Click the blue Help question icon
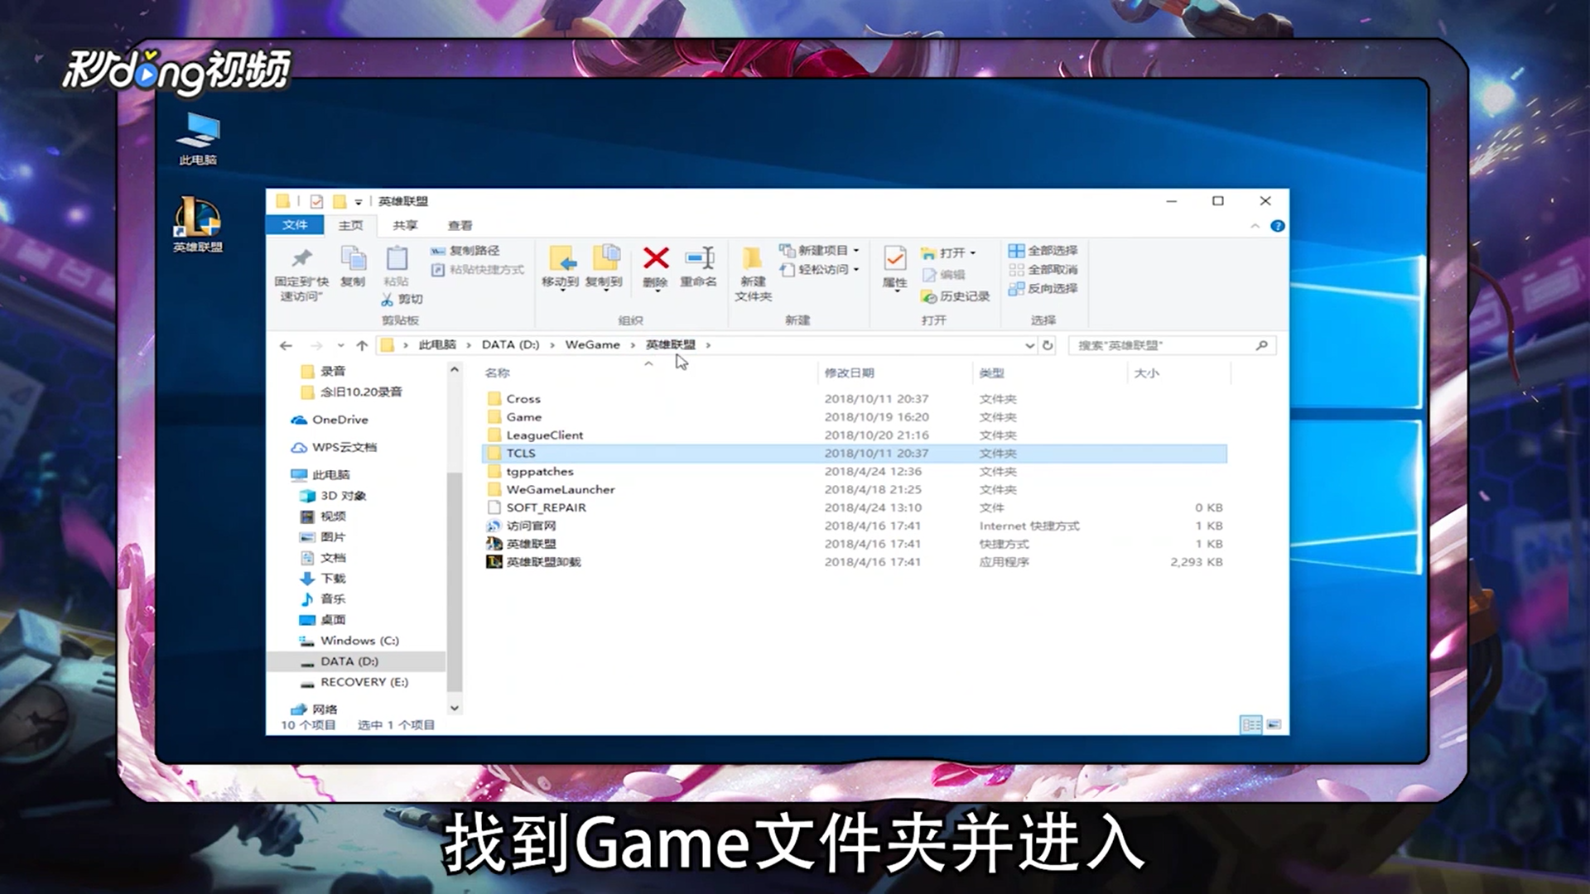 click(x=1278, y=226)
